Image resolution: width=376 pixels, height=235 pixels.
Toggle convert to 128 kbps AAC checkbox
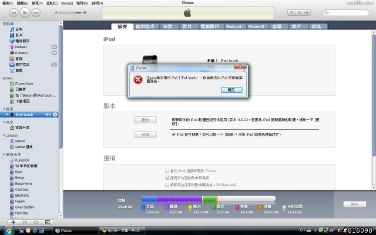point(167,184)
